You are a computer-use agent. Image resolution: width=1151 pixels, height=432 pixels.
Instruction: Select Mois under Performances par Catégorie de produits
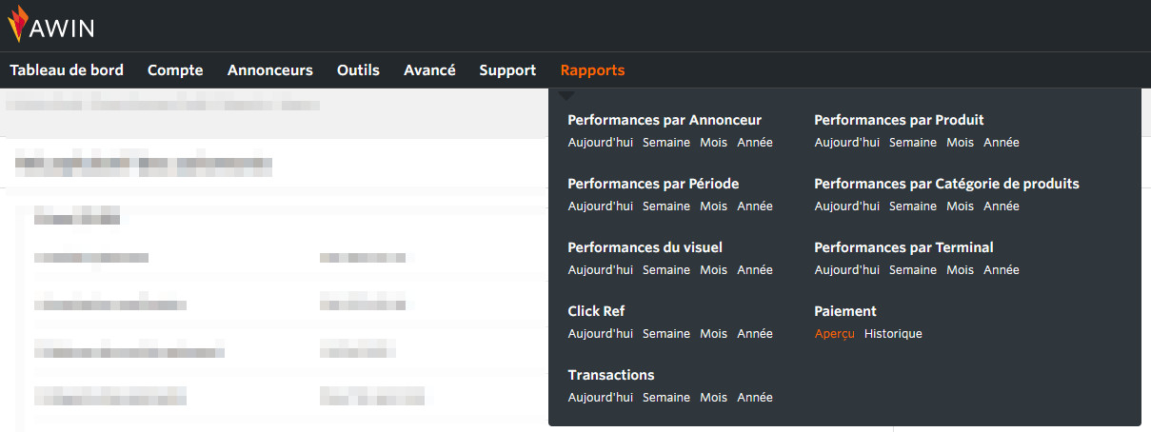960,206
